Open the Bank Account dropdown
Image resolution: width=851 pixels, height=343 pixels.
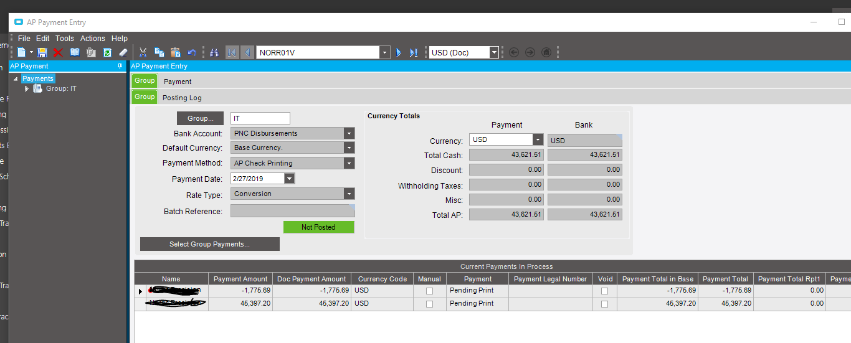349,133
